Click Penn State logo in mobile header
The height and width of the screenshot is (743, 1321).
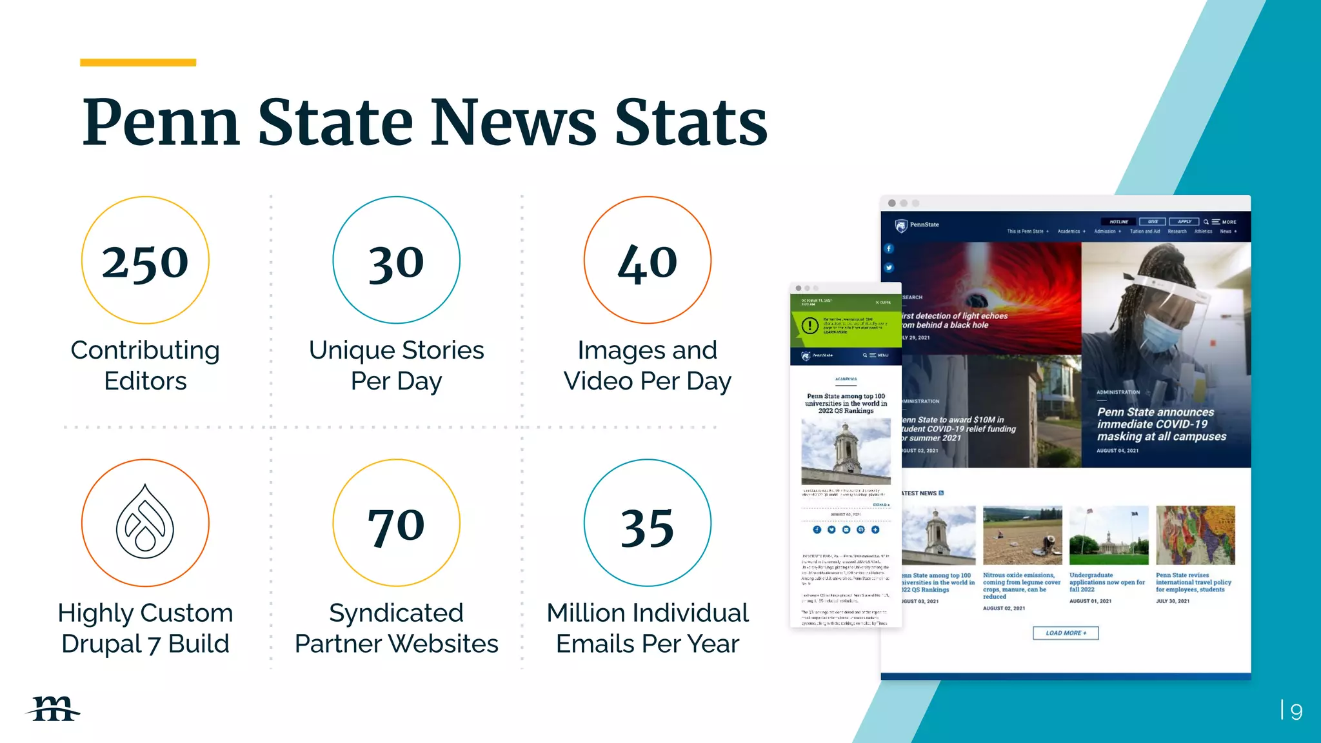(x=817, y=355)
